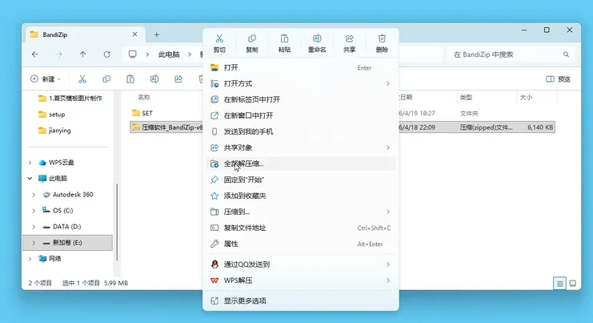Click the toolbar Share icon
Image resolution: width=593 pixels, height=323 pixels.
point(178,79)
